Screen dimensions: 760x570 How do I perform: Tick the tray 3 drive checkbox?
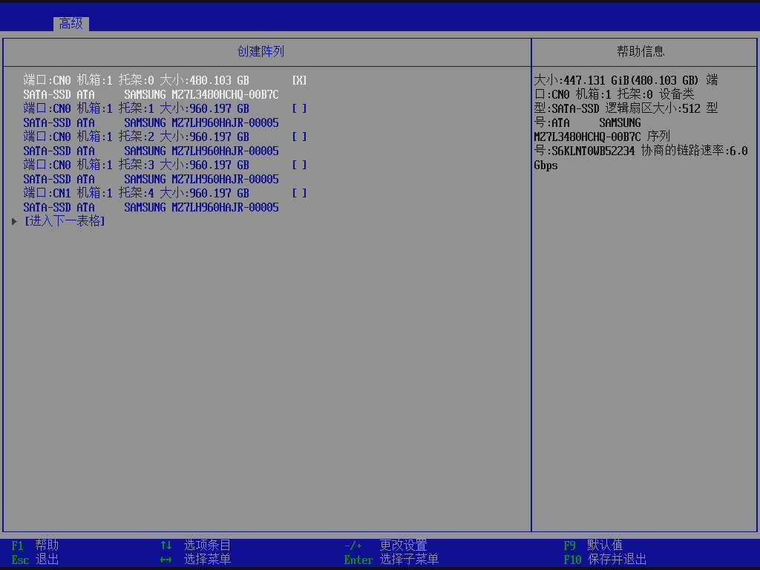click(x=299, y=165)
